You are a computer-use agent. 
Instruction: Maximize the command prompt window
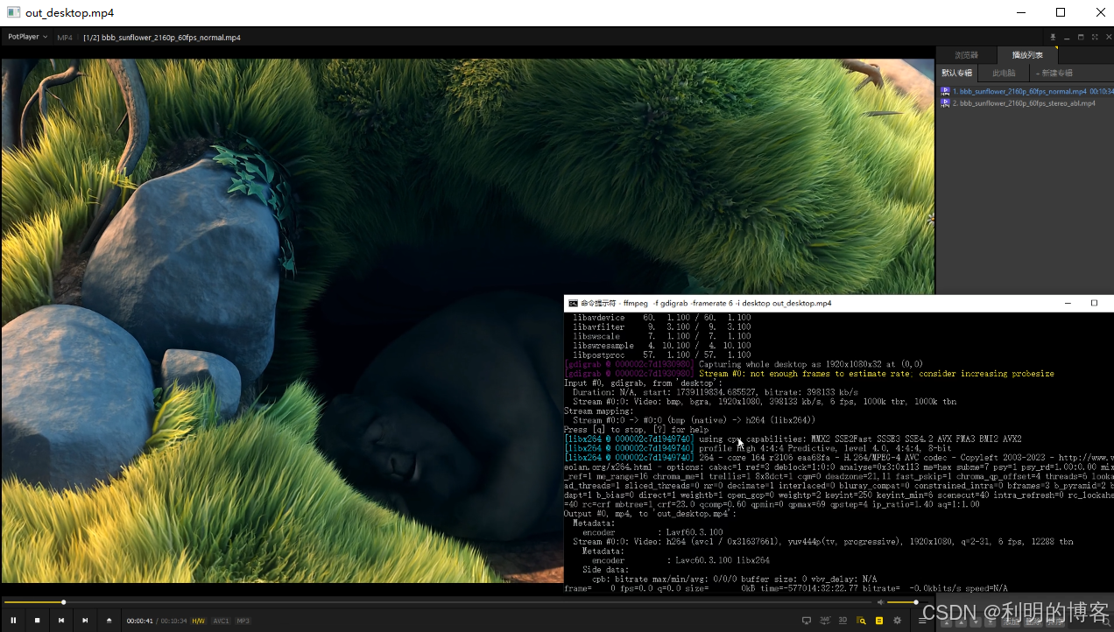coord(1094,303)
